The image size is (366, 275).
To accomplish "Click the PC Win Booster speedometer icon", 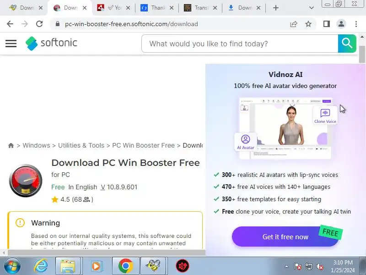I will click(x=26, y=181).
